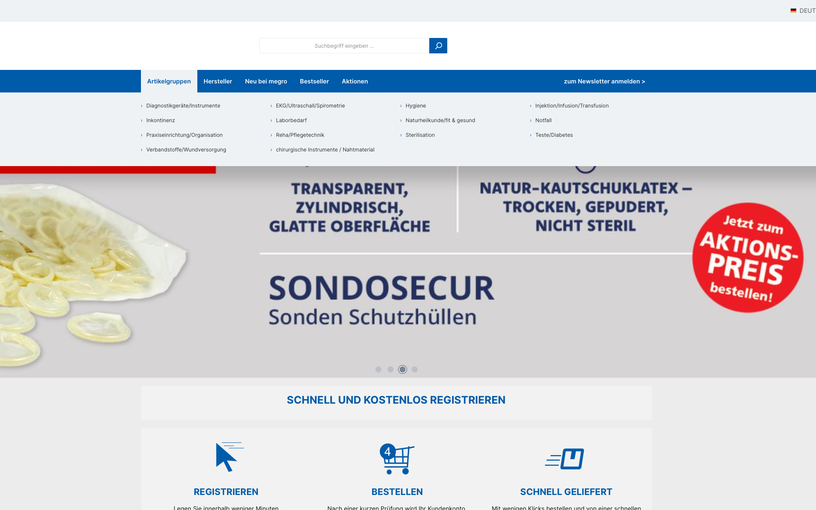Viewport: 816px width, 510px height.
Task: Open the Inkontinenz category
Action: click(160, 120)
